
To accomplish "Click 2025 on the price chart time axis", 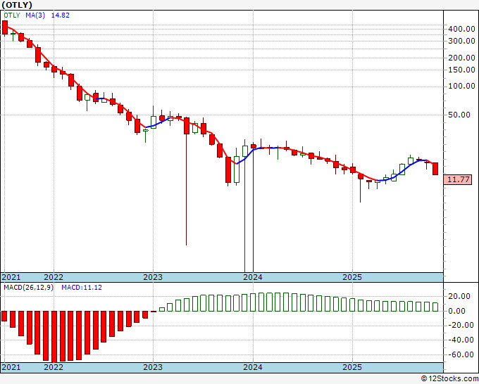I will 352,277.
